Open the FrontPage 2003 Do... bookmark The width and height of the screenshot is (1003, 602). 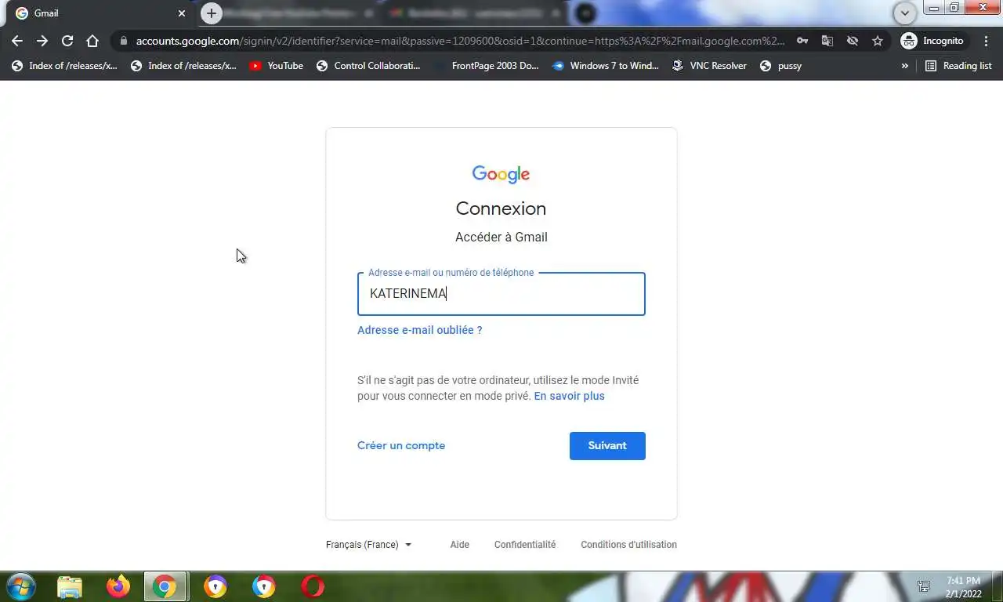pyautogui.click(x=487, y=66)
